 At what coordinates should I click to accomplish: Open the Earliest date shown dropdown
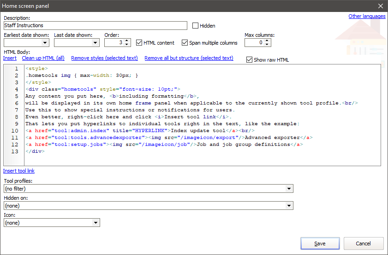(x=45, y=43)
